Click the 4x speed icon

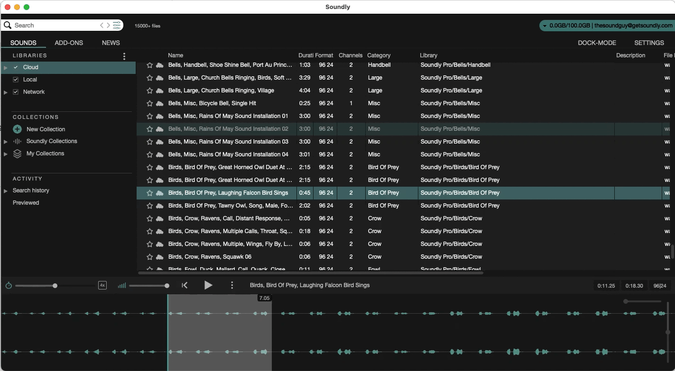point(102,285)
